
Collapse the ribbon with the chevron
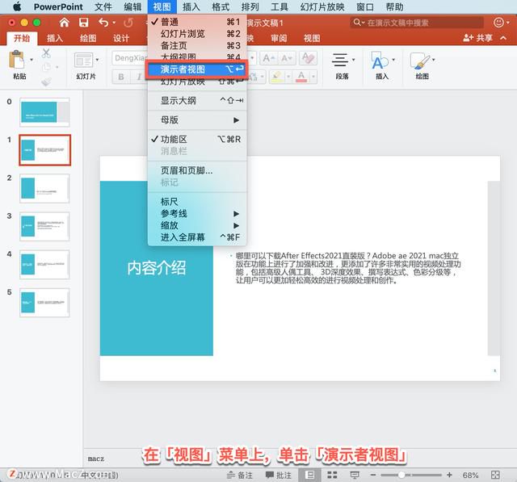point(503,38)
